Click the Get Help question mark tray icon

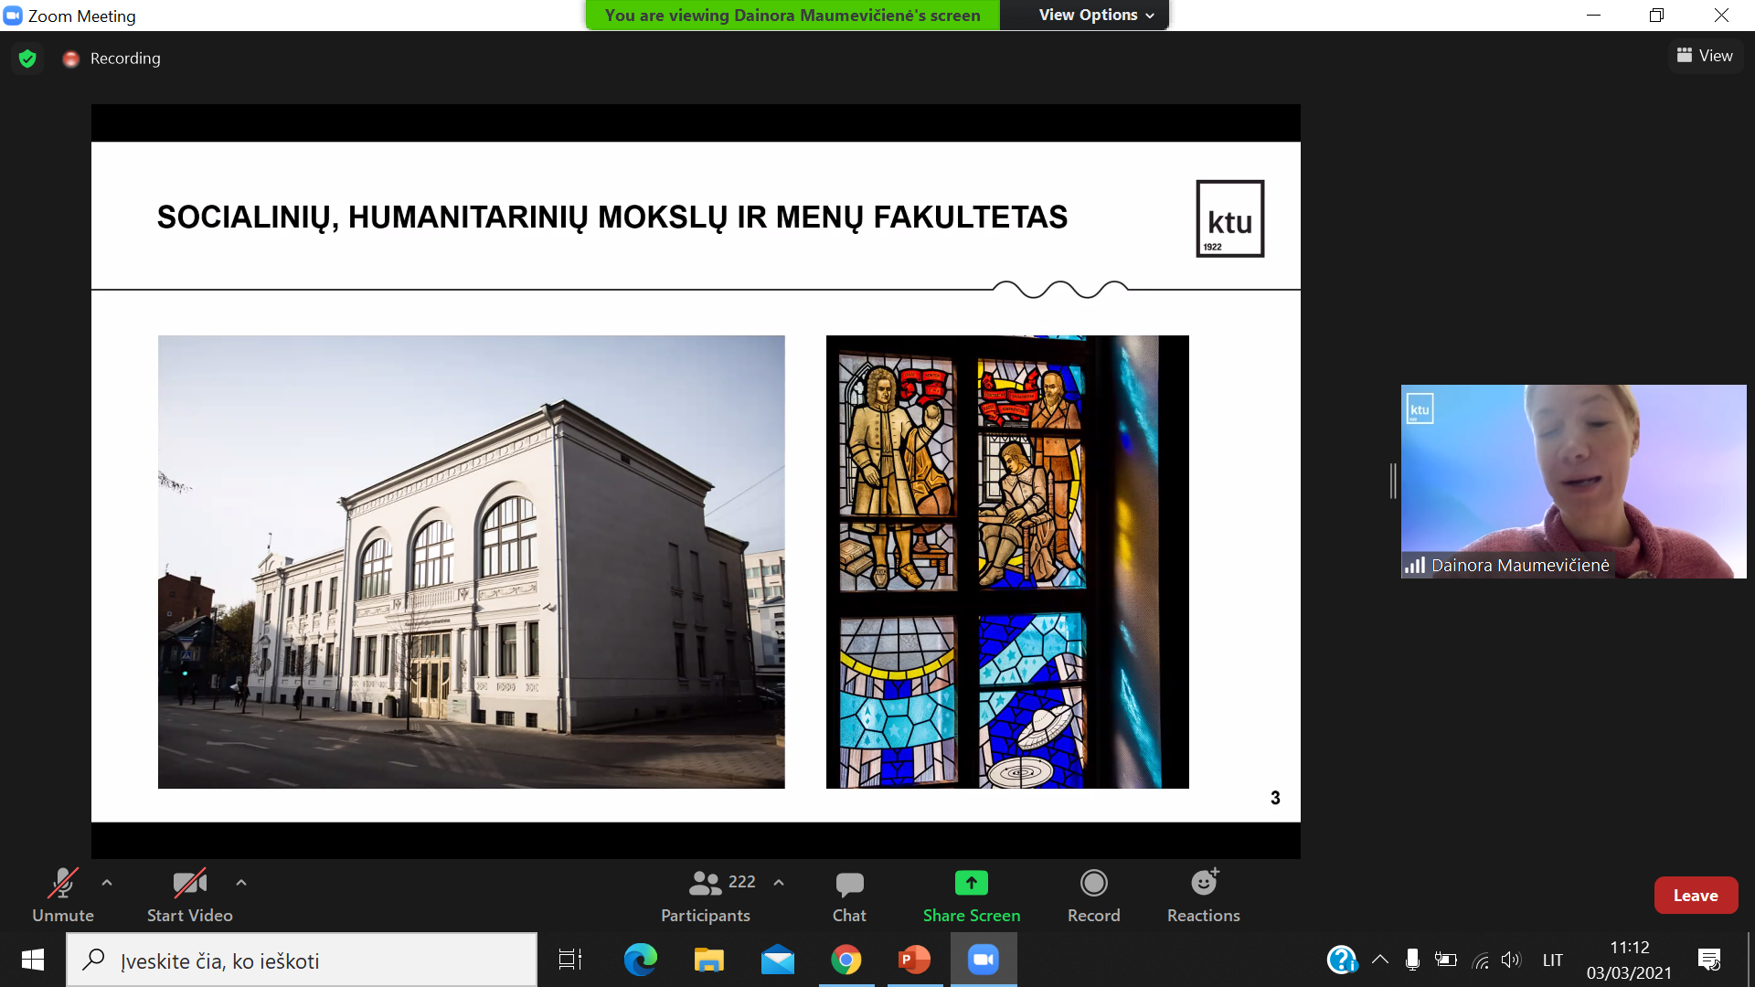1342,960
